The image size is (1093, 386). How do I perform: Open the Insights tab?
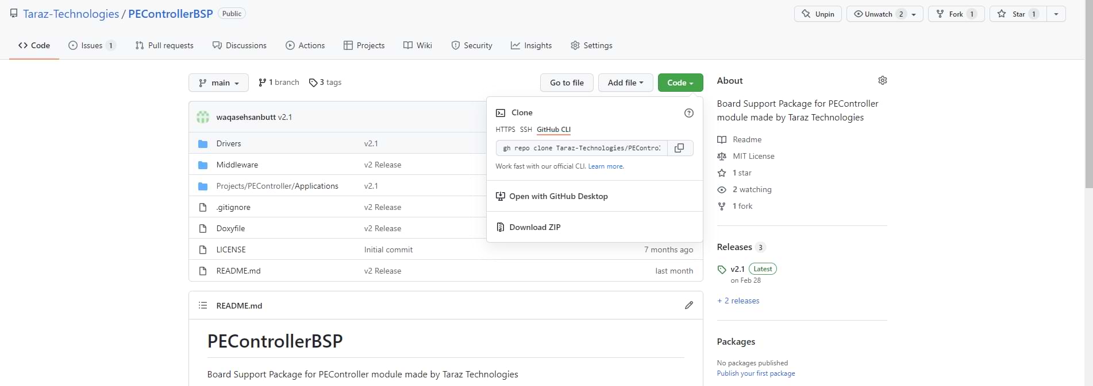coord(532,45)
